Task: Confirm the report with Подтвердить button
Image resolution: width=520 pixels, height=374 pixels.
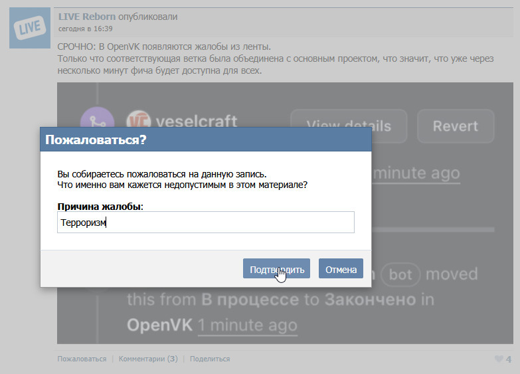Action: click(x=276, y=268)
